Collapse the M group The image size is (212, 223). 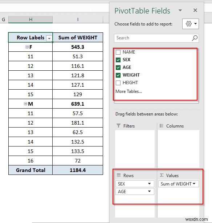25,104
